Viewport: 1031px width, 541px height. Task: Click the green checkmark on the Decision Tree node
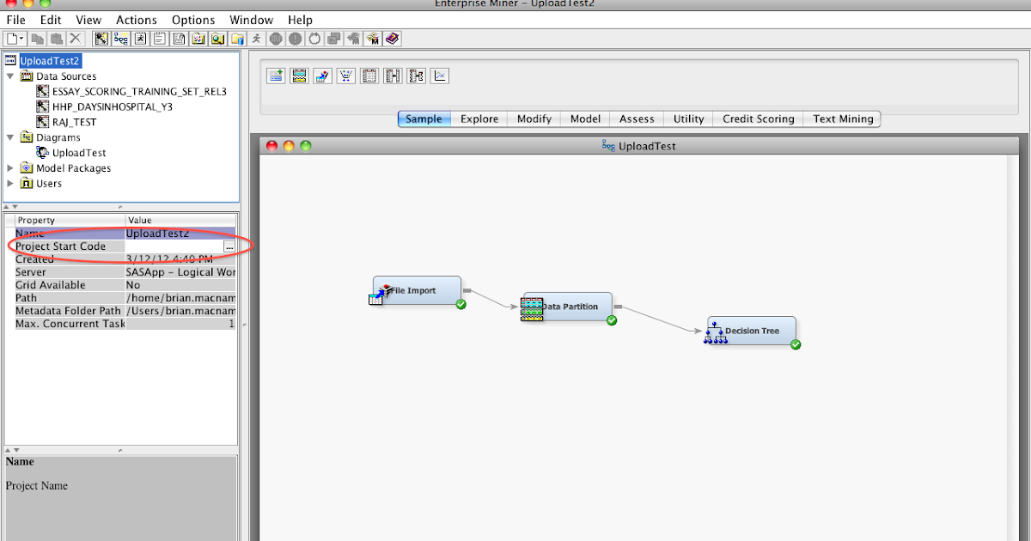795,343
